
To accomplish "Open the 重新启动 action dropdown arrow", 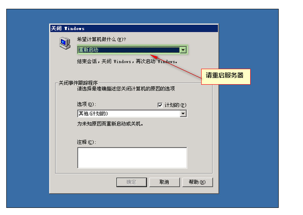I will point(183,50).
